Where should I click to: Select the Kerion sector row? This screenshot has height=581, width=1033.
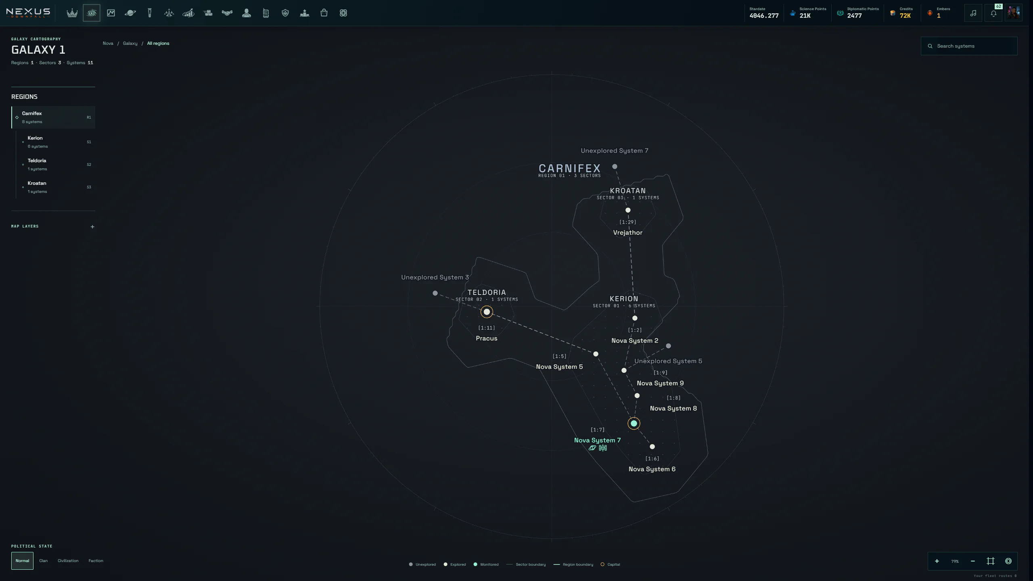pyautogui.click(x=56, y=142)
